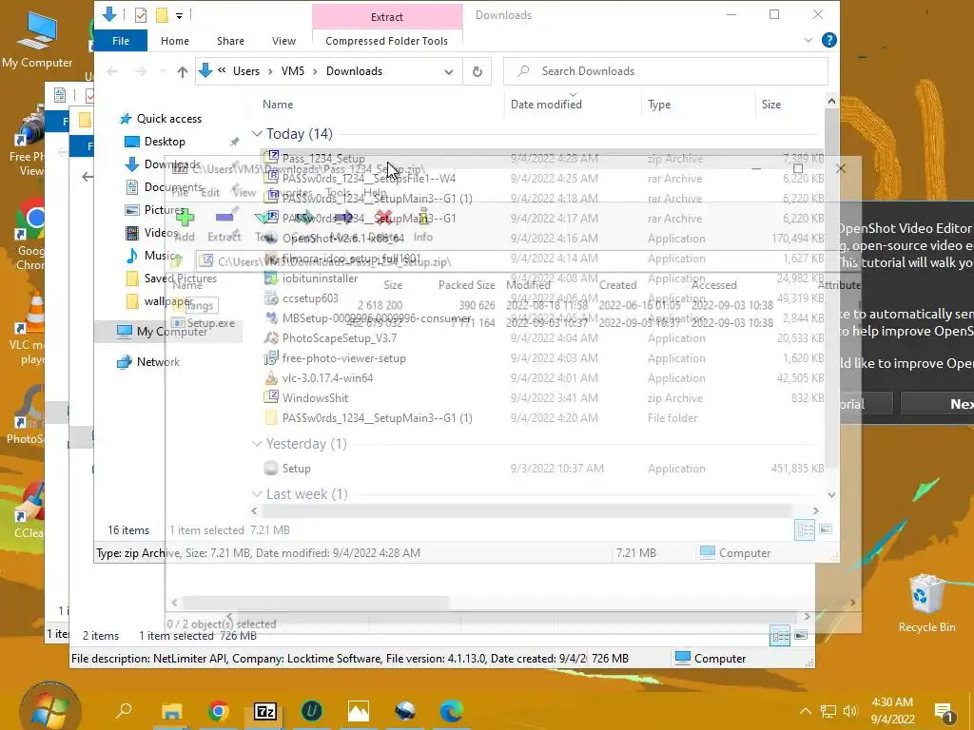Image resolution: width=974 pixels, height=730 pixels.
Task: Open the File tab in Explorer
Action: point(121,41)
